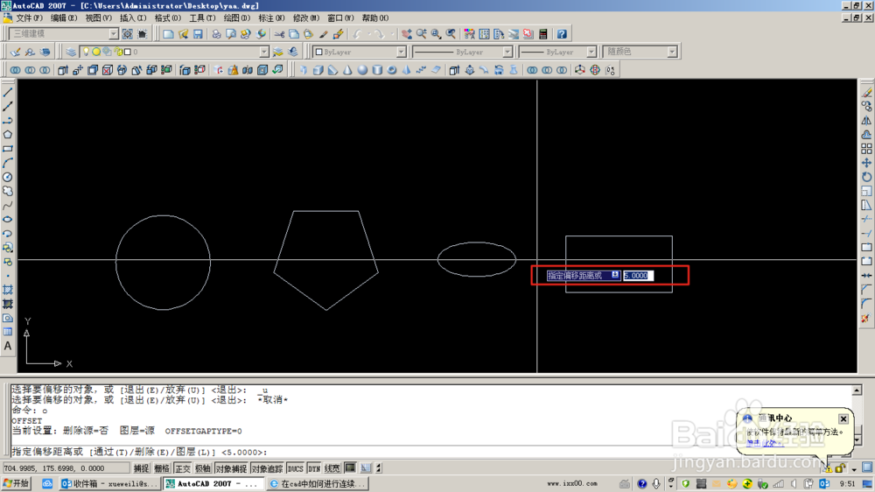The width and height of the screenshot is (875, 492).
Task: Select the Hatch tool
Action: [8, 290]
